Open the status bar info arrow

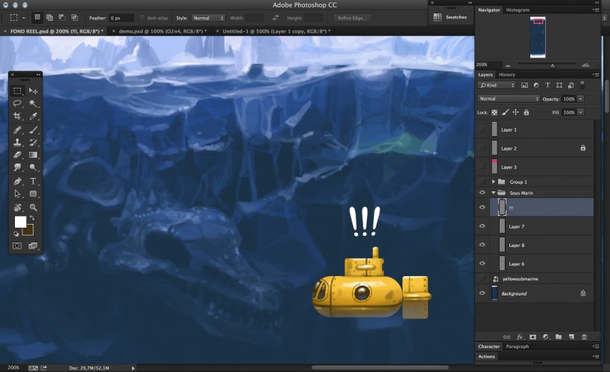coord(133,368)
